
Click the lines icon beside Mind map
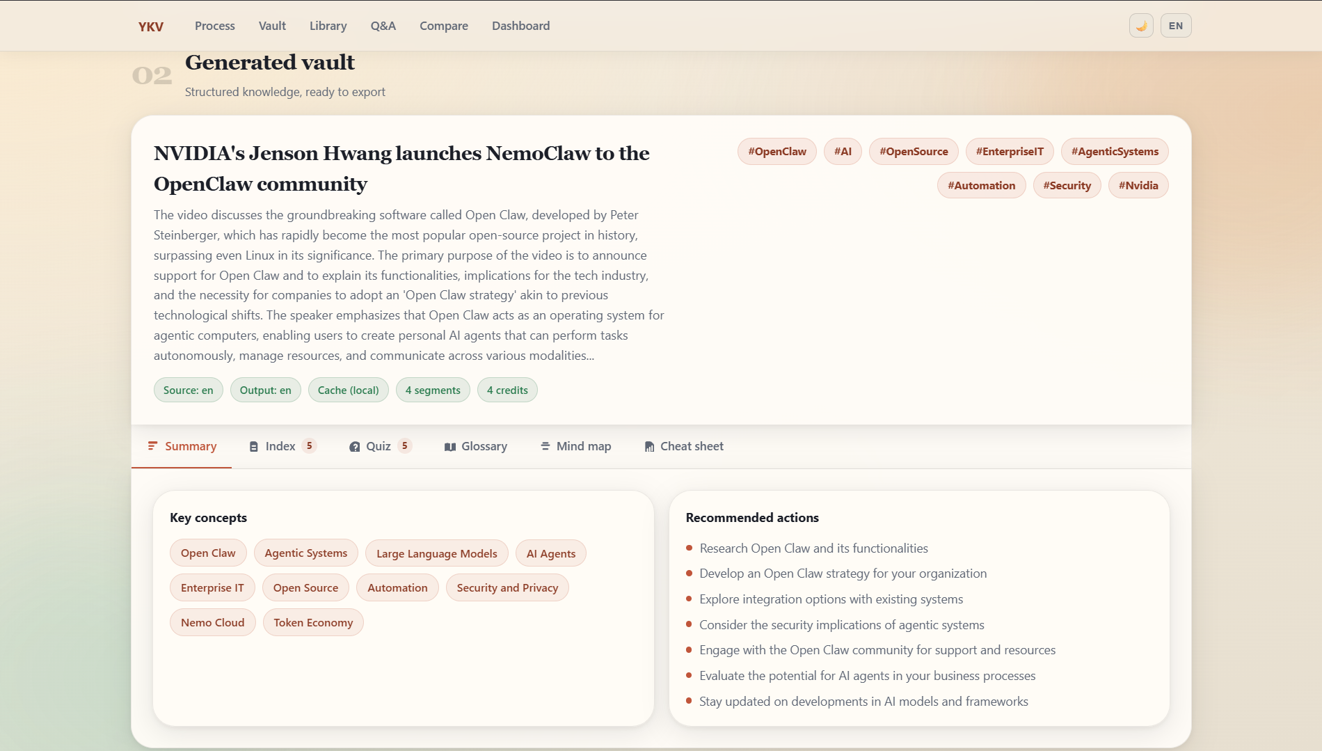[545, 446]
